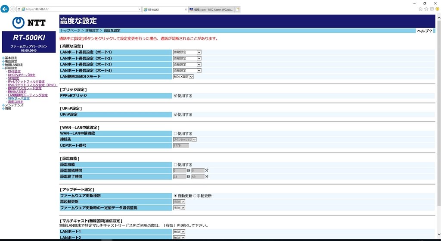441x241 pixels.
Task: Open the 高度な設定 sidebar link
Action: (x=16, y=102)
